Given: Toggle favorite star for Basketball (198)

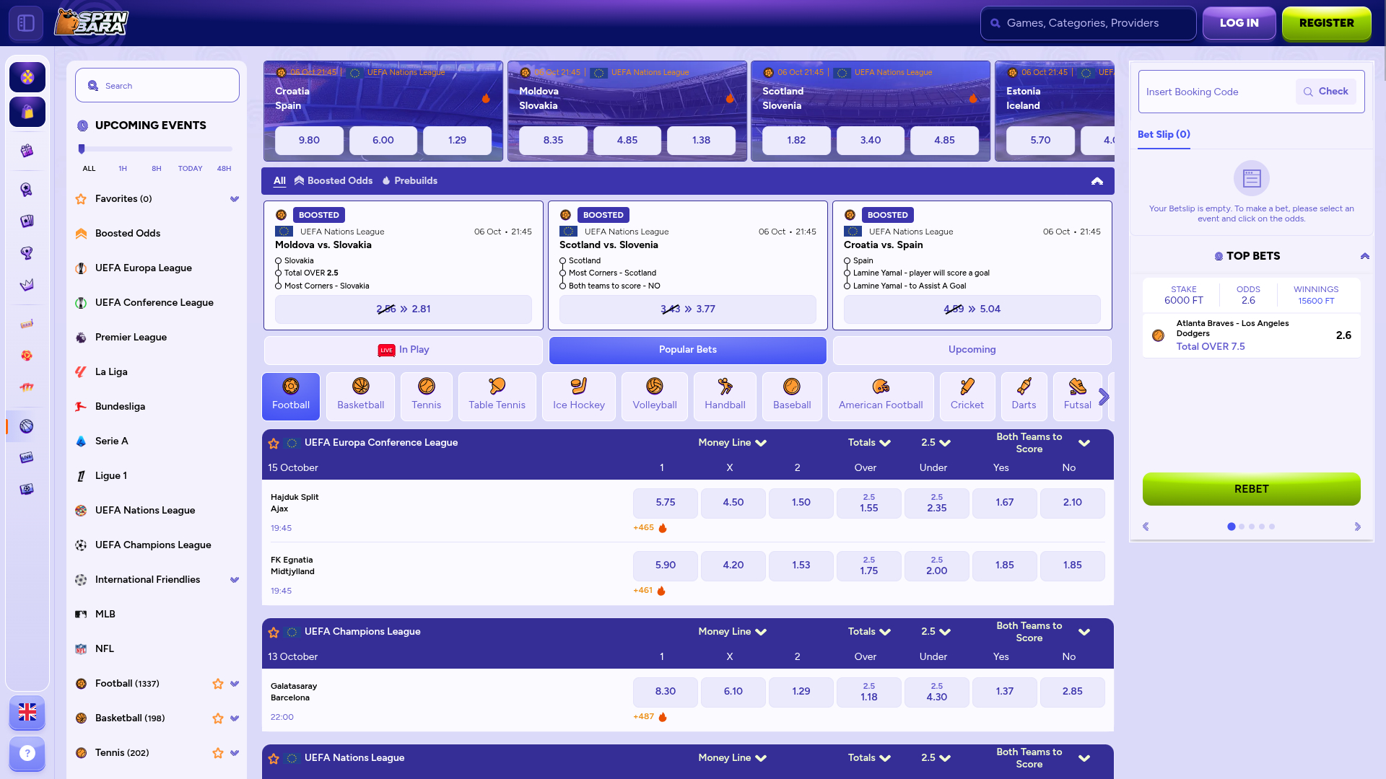Looking at the screenshot, I should pos(217,718).
